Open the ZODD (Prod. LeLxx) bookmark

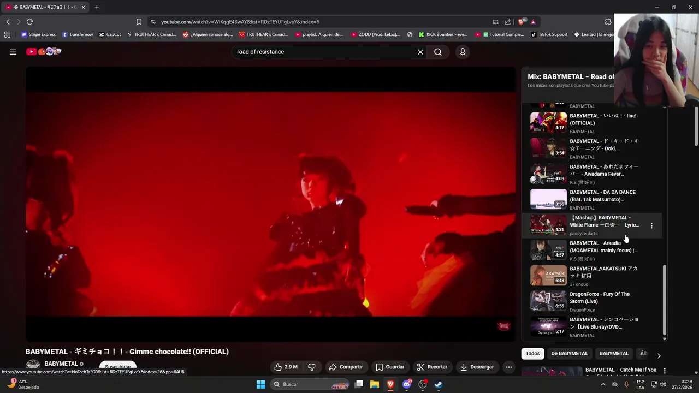coord(375,34)
